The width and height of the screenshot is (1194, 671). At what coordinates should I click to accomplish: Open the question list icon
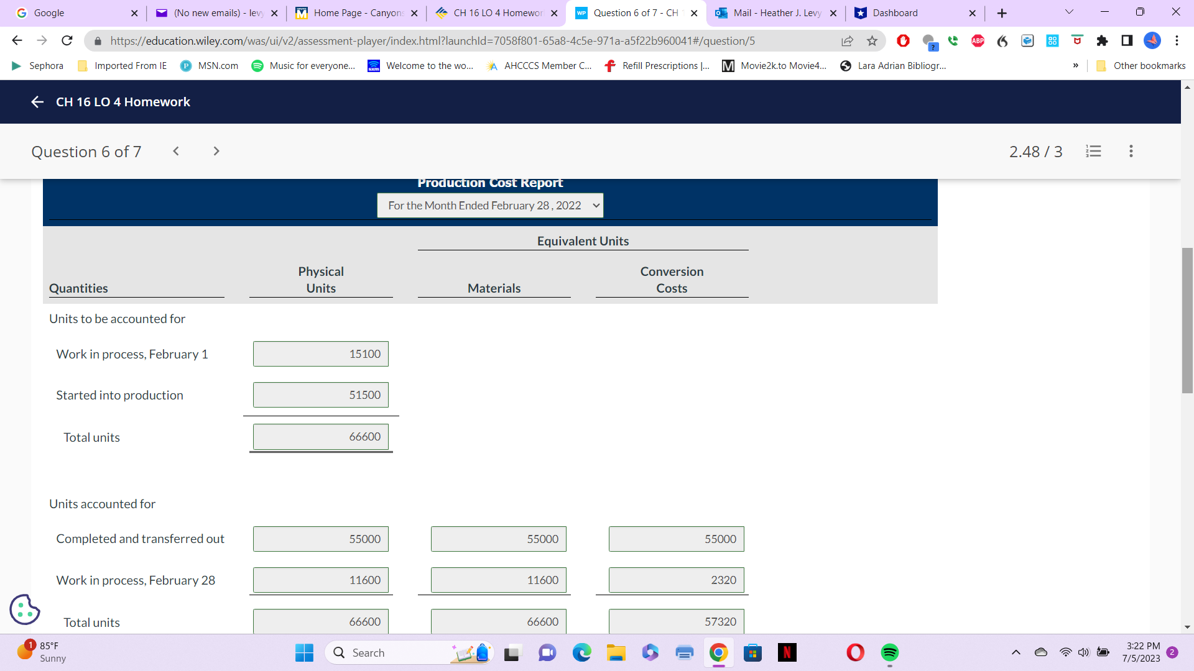[1093, 151]
